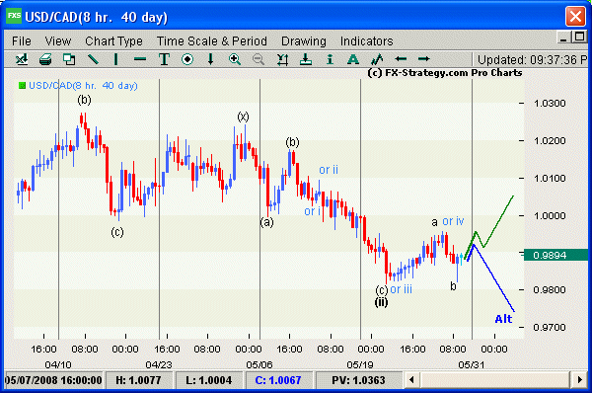592x393 pixels.
Task: Open the Drawing menu
Action: pos(304,40)
